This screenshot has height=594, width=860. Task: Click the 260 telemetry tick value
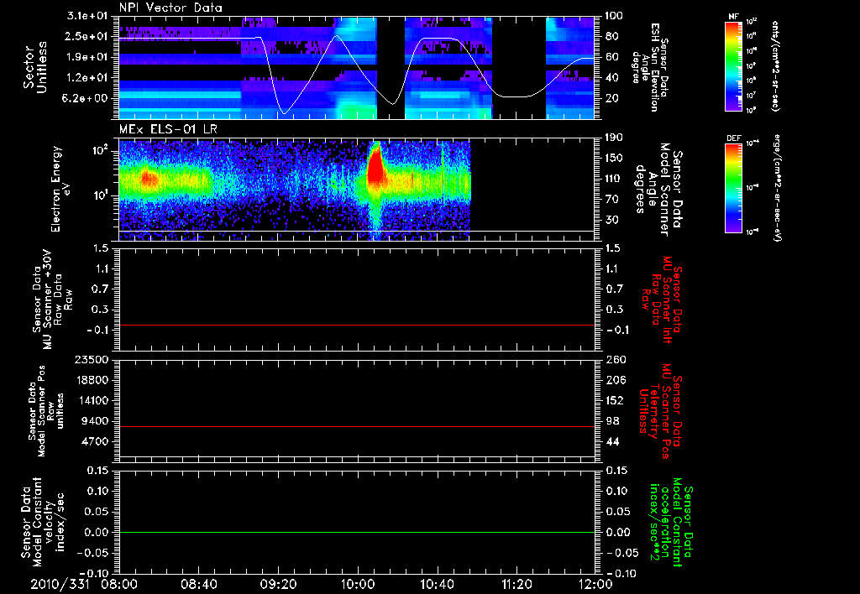click(615, 359)
